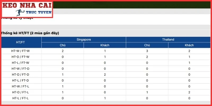The width and height of the screenshot is (212, 106).
Task: Select the Khách subheader under Thailand
Action: coord(189,45)
